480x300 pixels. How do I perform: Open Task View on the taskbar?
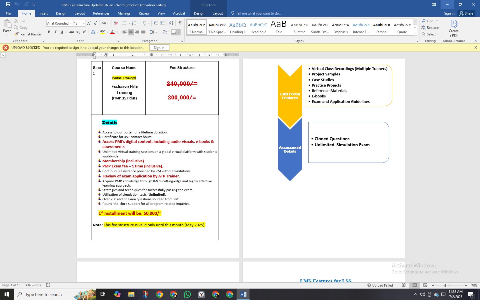[x=103, y=294]
